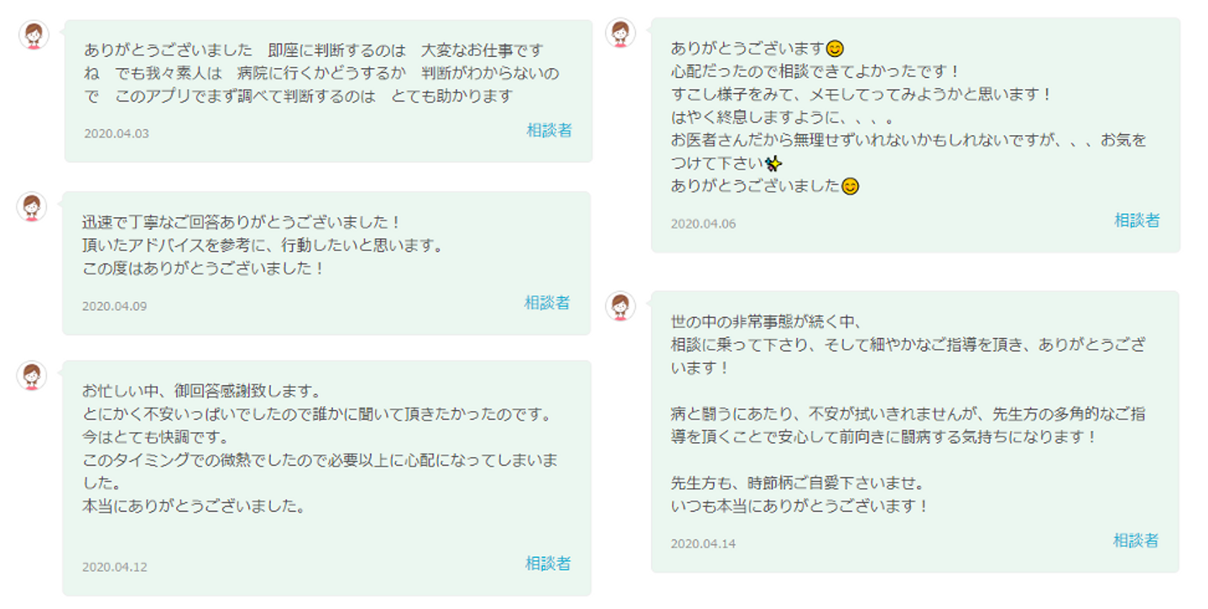Select 相談者 link in the 2020.04.12 review
Image resolution: width=1208 pixels, height=609 pixels.
pos(548,564)
